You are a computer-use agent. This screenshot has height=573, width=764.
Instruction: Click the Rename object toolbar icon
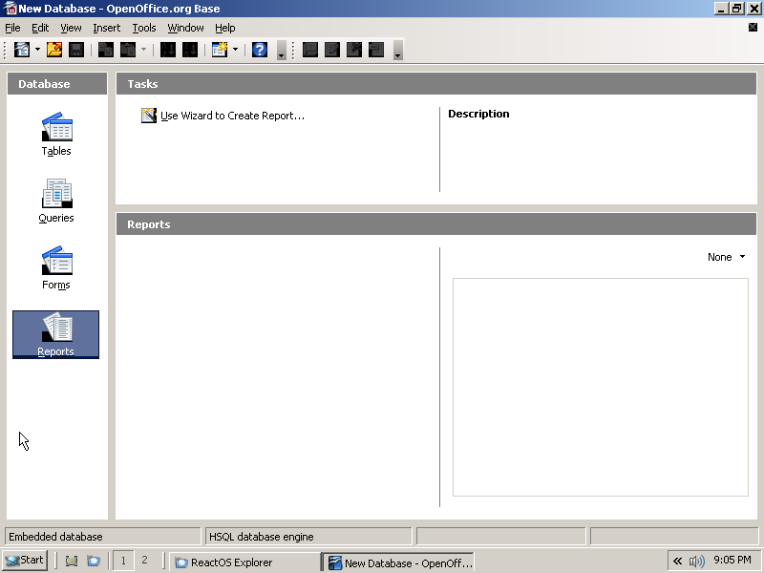(376, 50)
